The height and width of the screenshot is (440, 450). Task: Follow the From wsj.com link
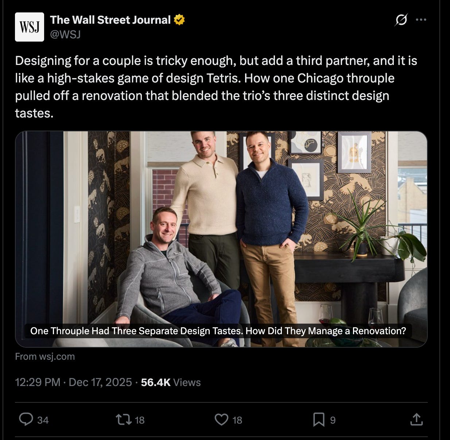click(x=44, y=356)
